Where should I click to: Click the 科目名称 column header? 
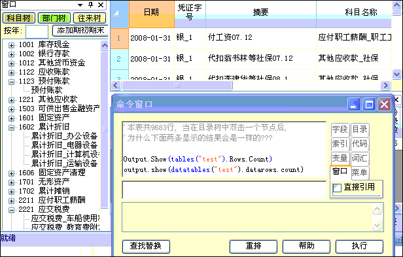point(354,14)
